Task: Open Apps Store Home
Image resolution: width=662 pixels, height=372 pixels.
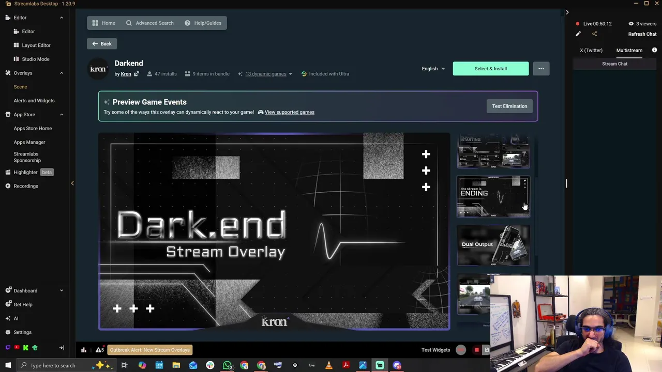Action: pos(33,128)
